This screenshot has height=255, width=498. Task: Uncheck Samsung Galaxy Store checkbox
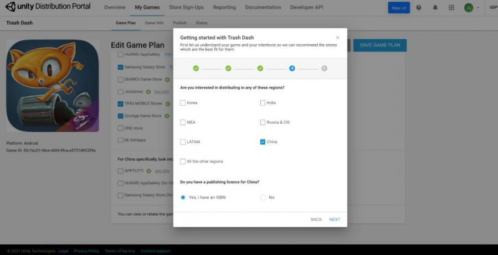coord(120,67)
